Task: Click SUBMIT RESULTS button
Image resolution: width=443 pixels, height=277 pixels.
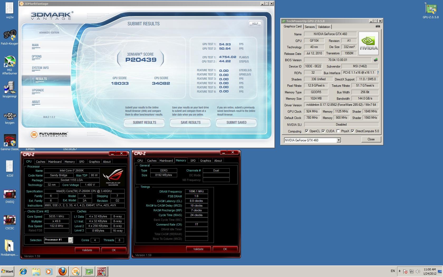Action: [144, 123]
